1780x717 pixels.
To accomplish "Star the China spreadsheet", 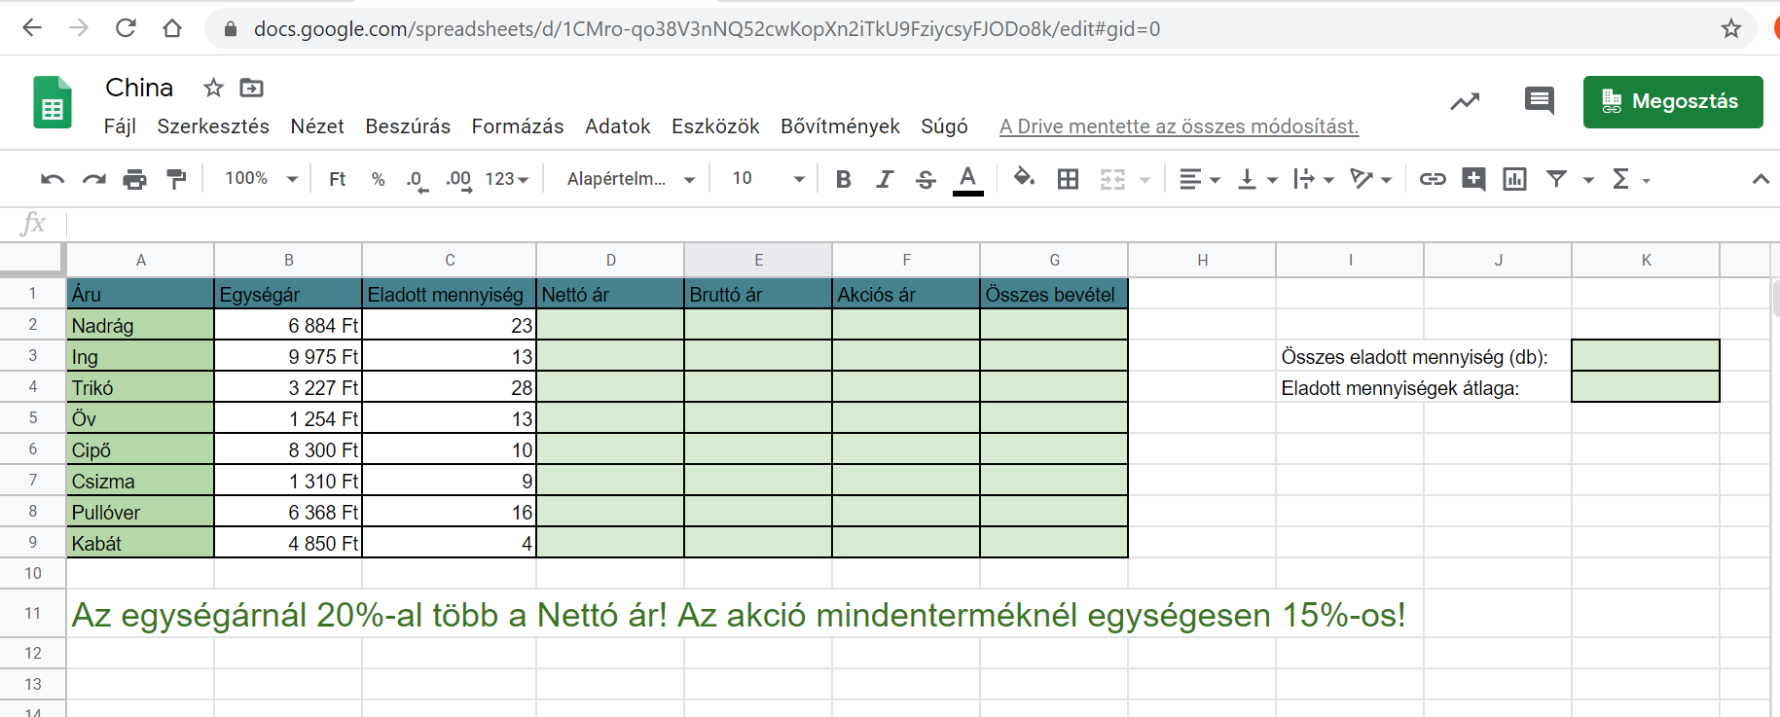I will [x=213, y=89].
